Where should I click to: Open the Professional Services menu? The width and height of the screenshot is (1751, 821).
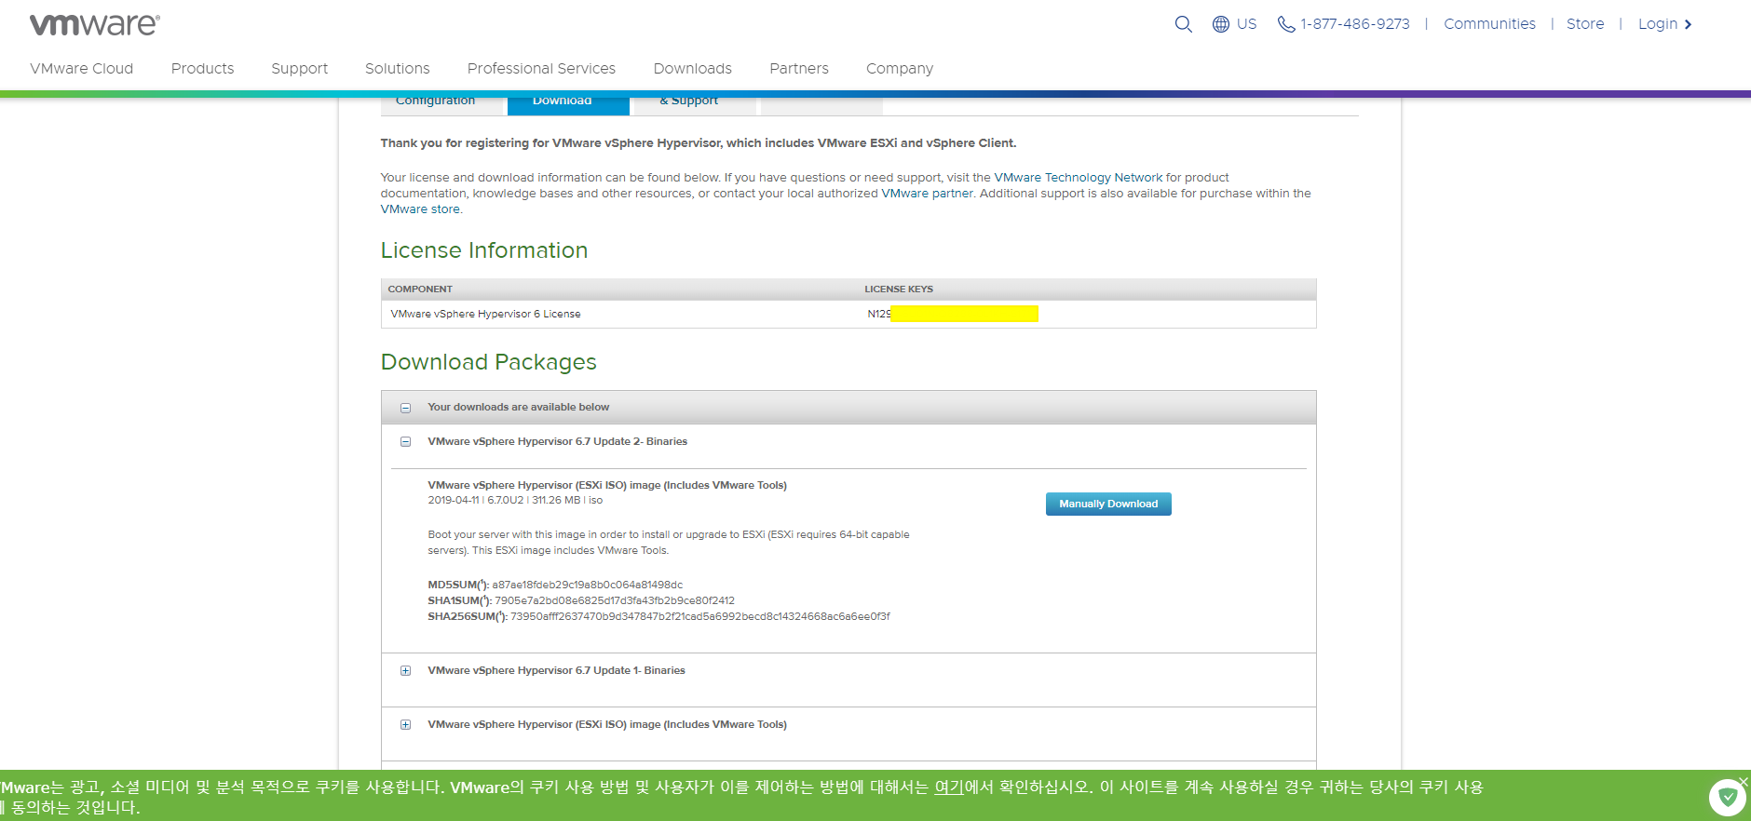click(541, 69)
